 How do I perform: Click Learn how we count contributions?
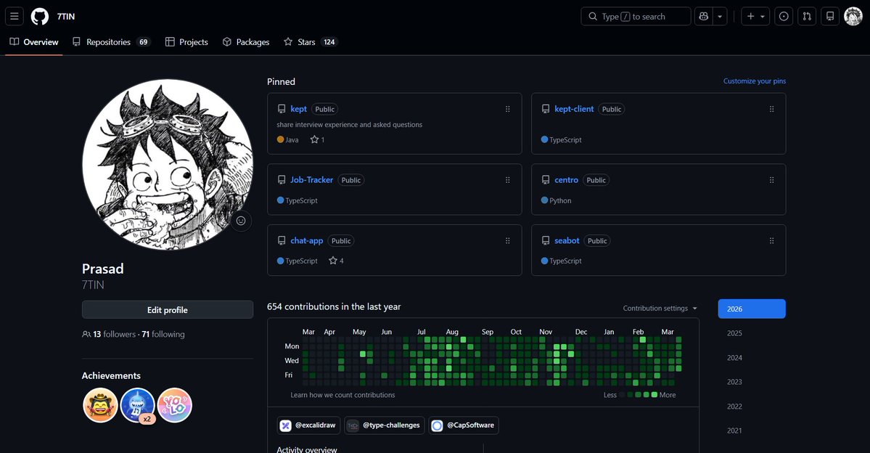point(343,395)
